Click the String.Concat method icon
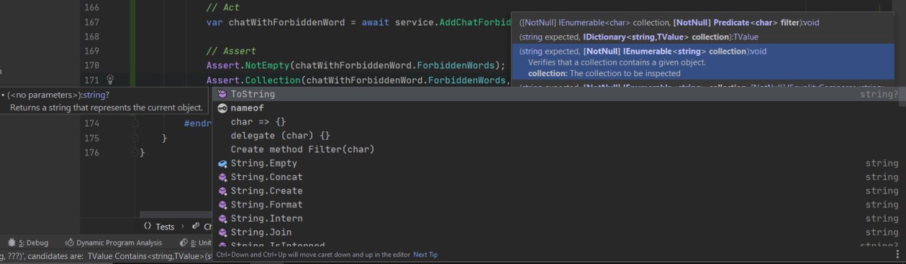 222,177
